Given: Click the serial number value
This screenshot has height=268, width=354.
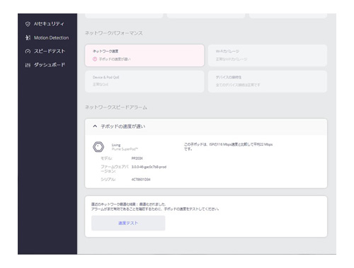Looking at the screenshot, I should coord(141,180).
